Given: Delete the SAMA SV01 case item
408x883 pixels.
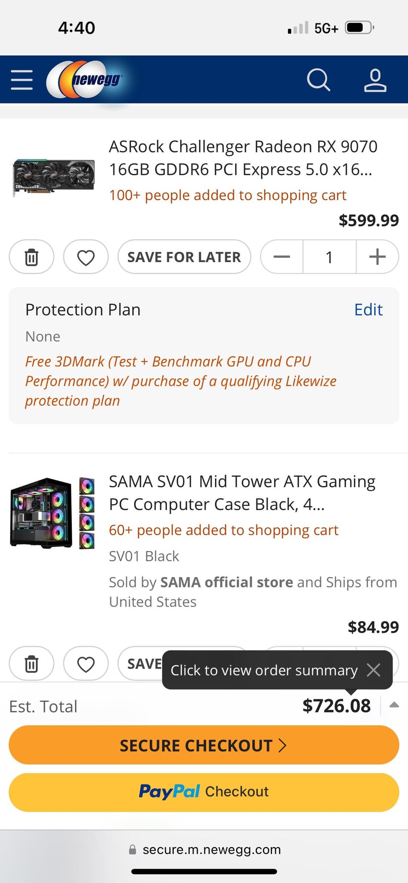Looking at the screenshot, I should 31,664.
